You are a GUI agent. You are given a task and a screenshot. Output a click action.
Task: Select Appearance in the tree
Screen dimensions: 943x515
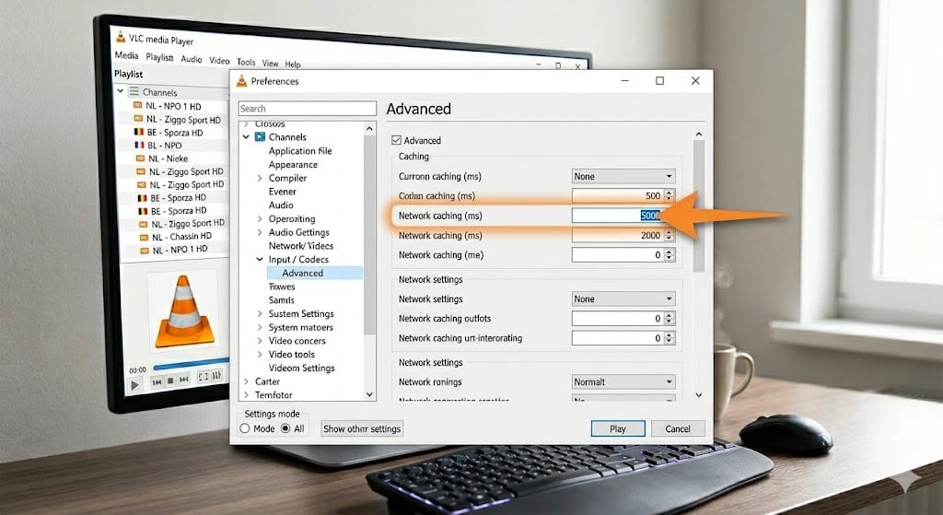(x=293, y=164)
